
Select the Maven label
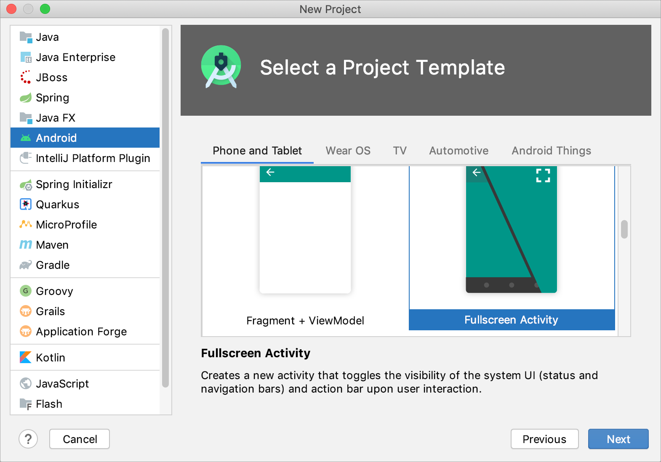point(52,245)
